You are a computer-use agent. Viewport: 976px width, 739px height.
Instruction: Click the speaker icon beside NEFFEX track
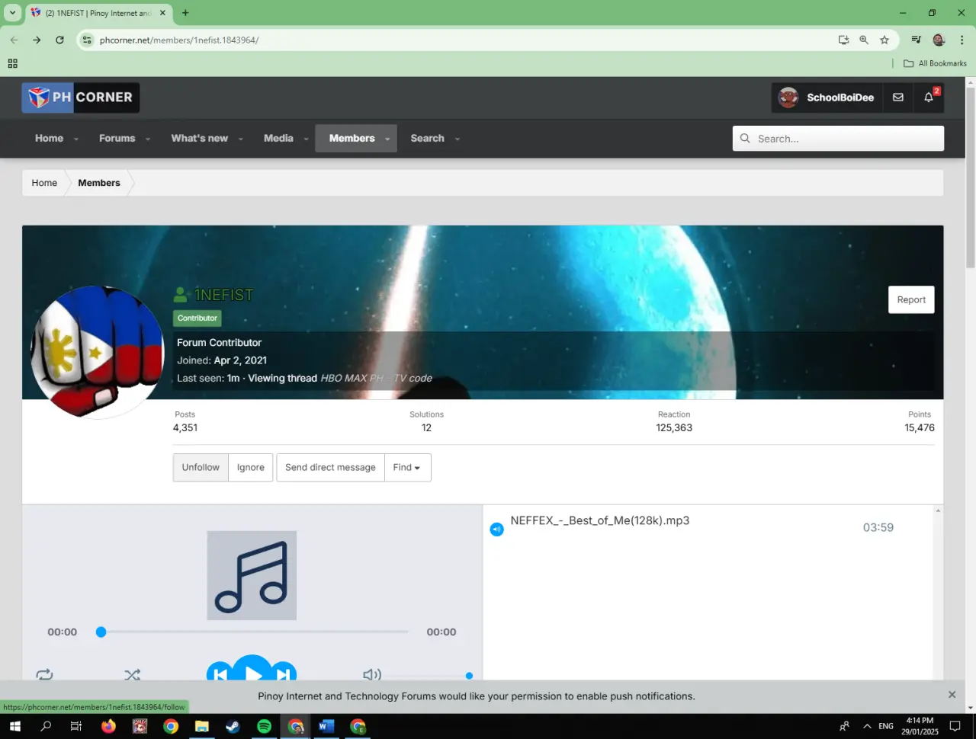coord(496,529)
